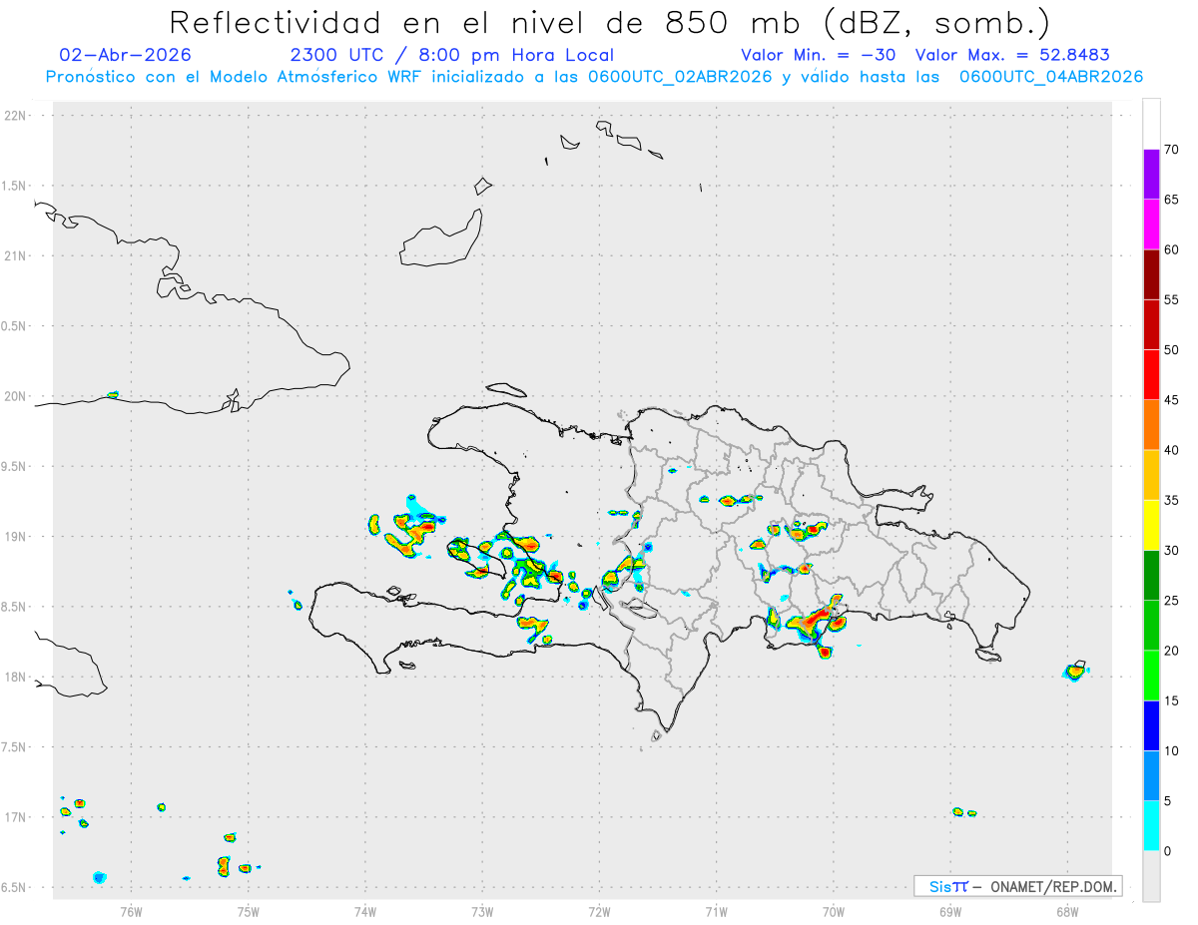Click the magenta 60–65 dBZ color bar segment

(x=1151, y=224)
